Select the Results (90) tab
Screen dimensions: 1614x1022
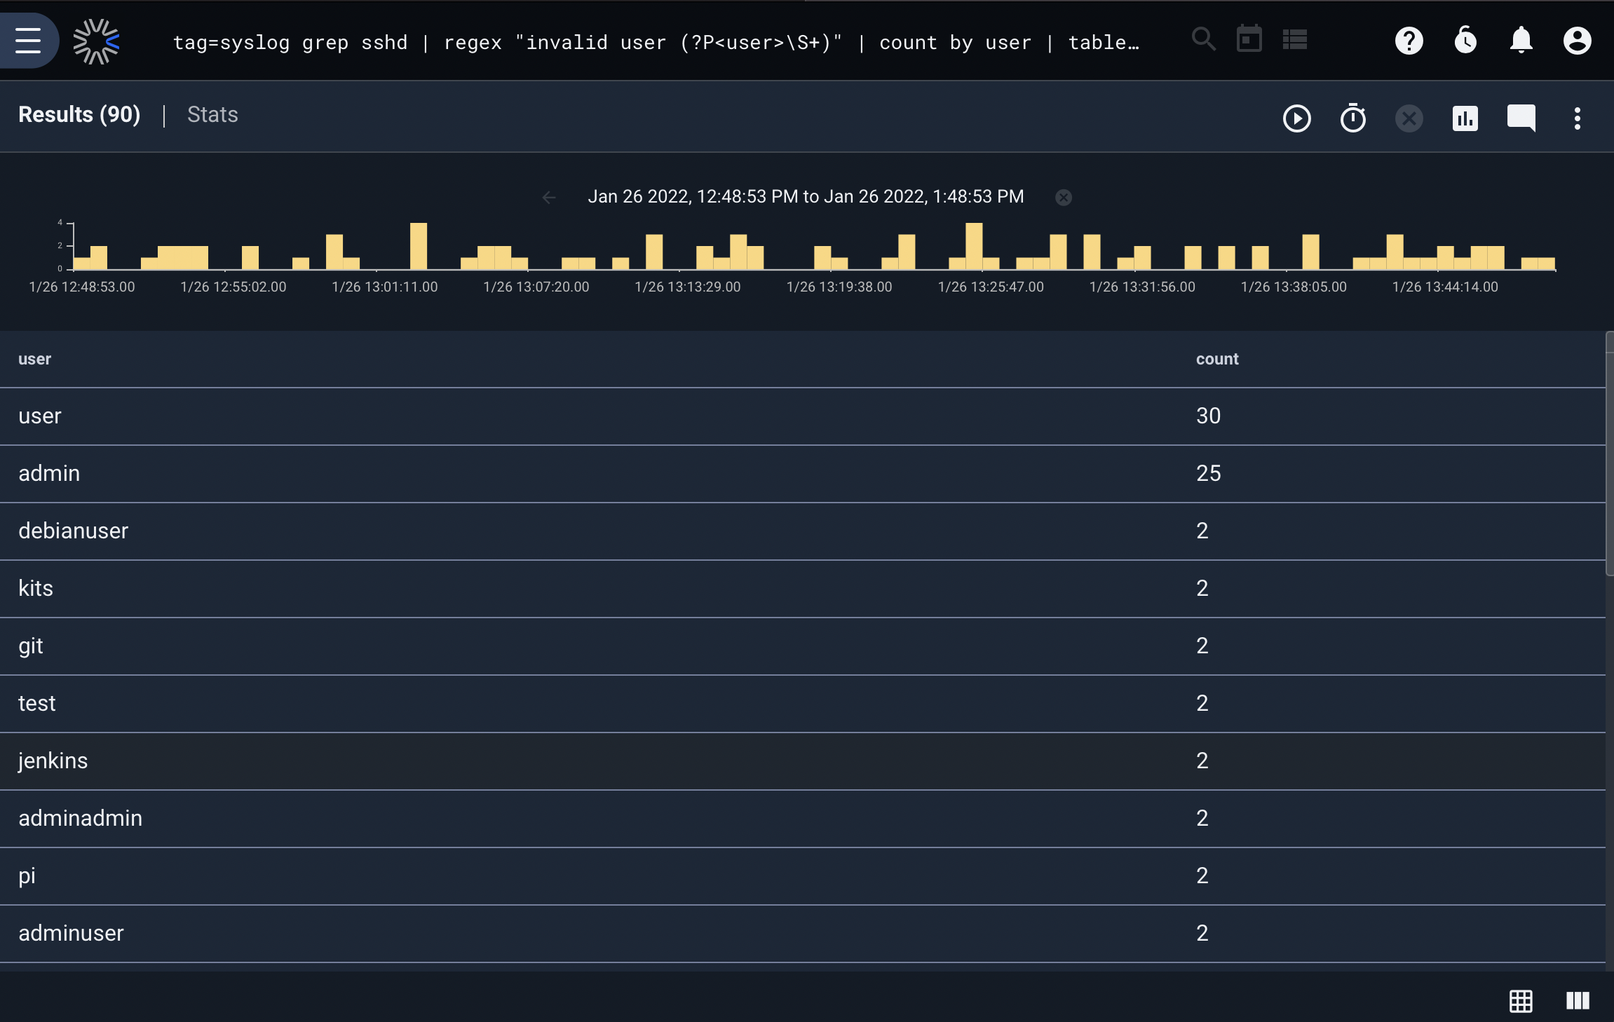(79, 114)
